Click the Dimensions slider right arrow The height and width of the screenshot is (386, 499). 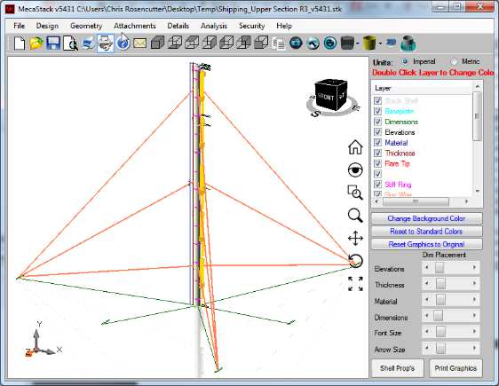tap(474, 316)
